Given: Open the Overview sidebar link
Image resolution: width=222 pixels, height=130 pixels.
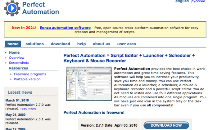Looking at the screenshot, I should [16, 58].
